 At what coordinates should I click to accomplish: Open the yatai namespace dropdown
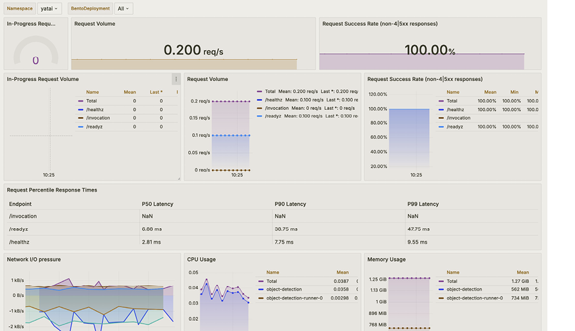pyautogui.click(x=49, y=8)
